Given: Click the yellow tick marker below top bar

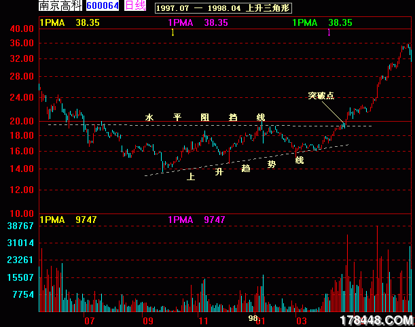Looking at the screenshot, I should click(x=173, y=33).
